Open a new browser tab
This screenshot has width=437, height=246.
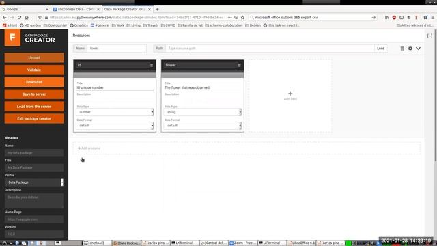[x=157, y=9]
